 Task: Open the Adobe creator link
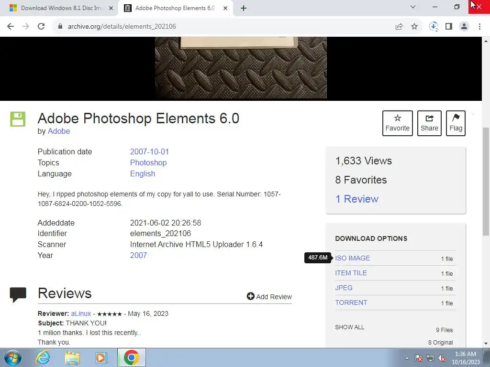pos(59,131)
